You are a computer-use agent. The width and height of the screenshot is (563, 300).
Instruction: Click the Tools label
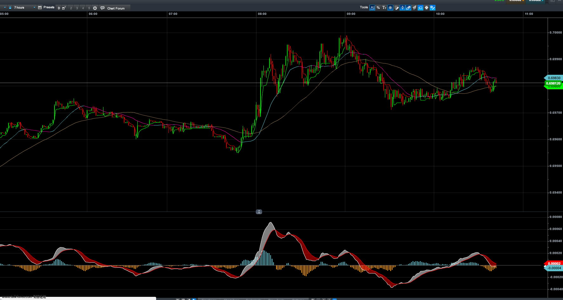(364, 7)
